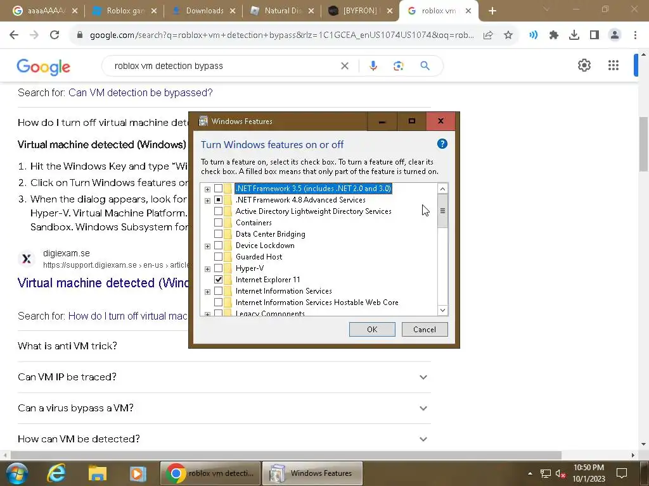Clear the search box with the X
This screenshot has width=649, height=486.
(x=344, y=66)
